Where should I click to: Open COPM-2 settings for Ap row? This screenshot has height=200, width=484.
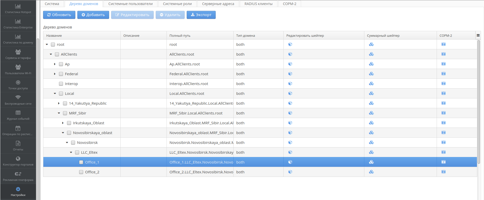[x=444, y=64]
